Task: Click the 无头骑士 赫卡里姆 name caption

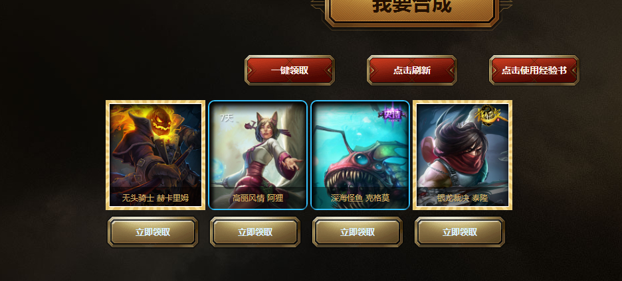Action: point(155,197)
